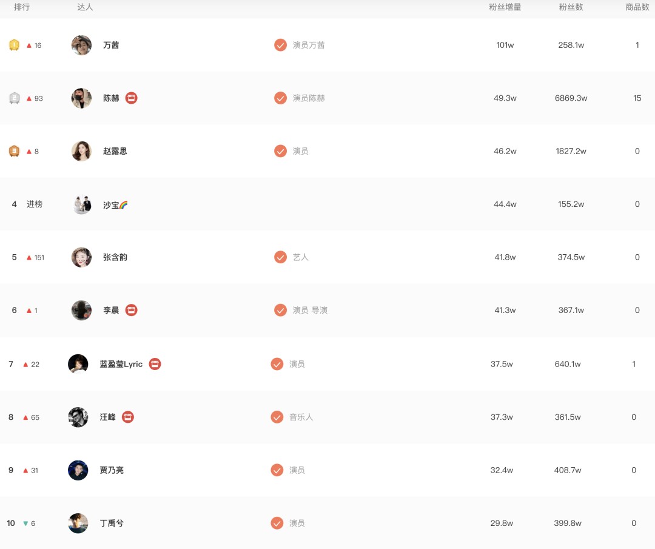Open the 张含韵 profile link
The width and height of the screenshot is (655, 549).
pyautogui.click(x=115, y=257)
